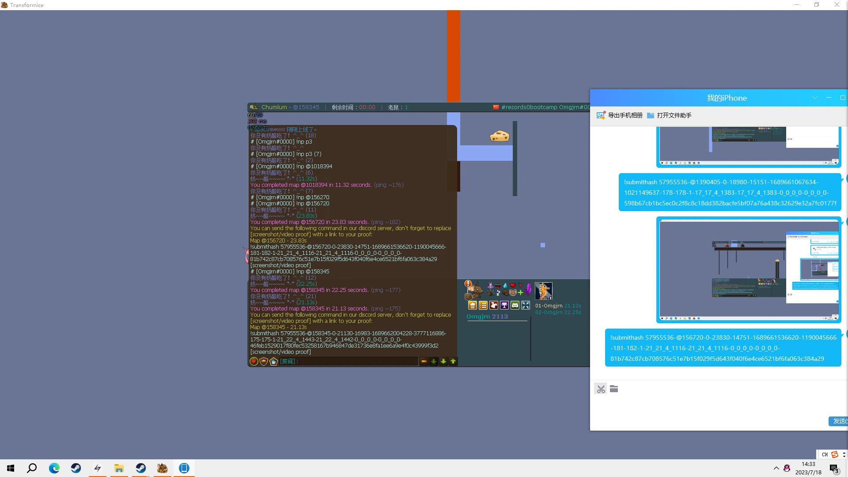Click the seahorse avatar badge
This screenshot has height=477, width=848.
(544, 291)
